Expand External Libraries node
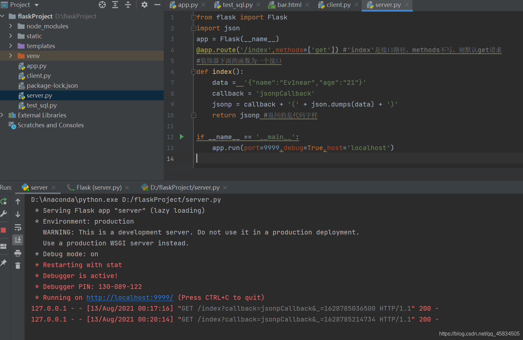The height and width of the screenshot is (340, 523). (2, 115)
